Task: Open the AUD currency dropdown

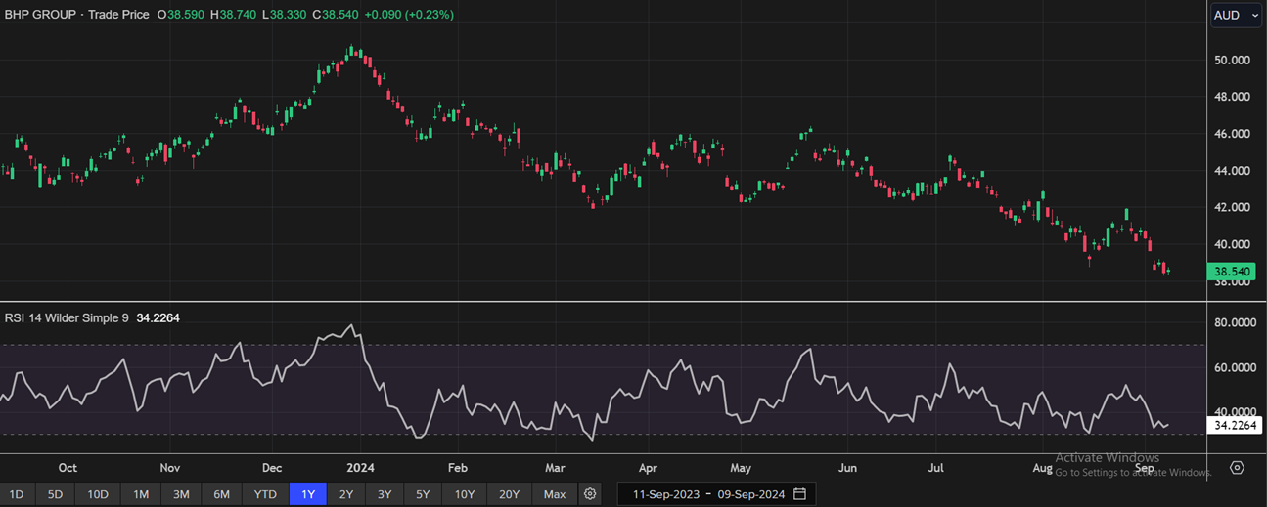Action: tap(1235, 15)
